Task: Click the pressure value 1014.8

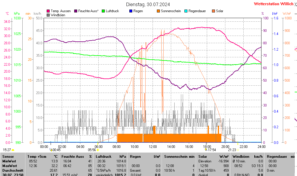Action: tap(121, 161)
